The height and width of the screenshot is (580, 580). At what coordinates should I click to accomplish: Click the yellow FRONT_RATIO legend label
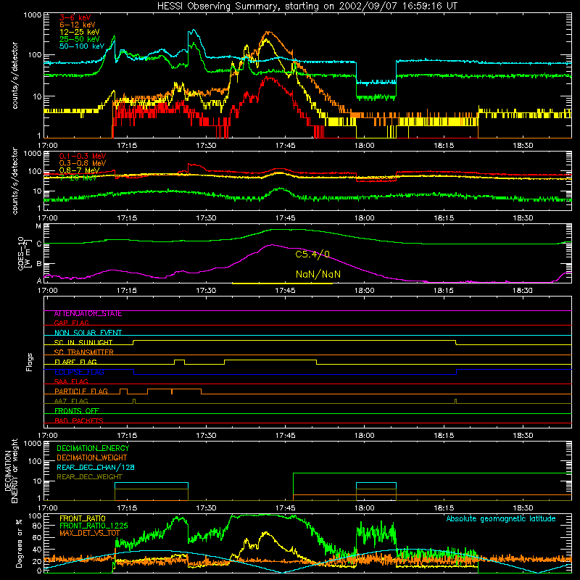83,518
